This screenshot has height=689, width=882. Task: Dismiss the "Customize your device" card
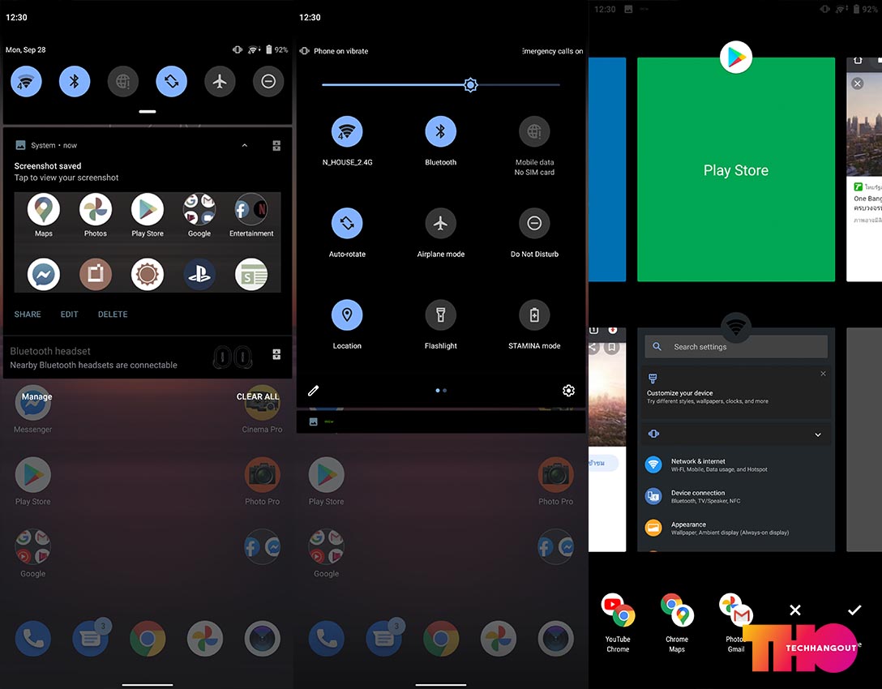point(823,374)
